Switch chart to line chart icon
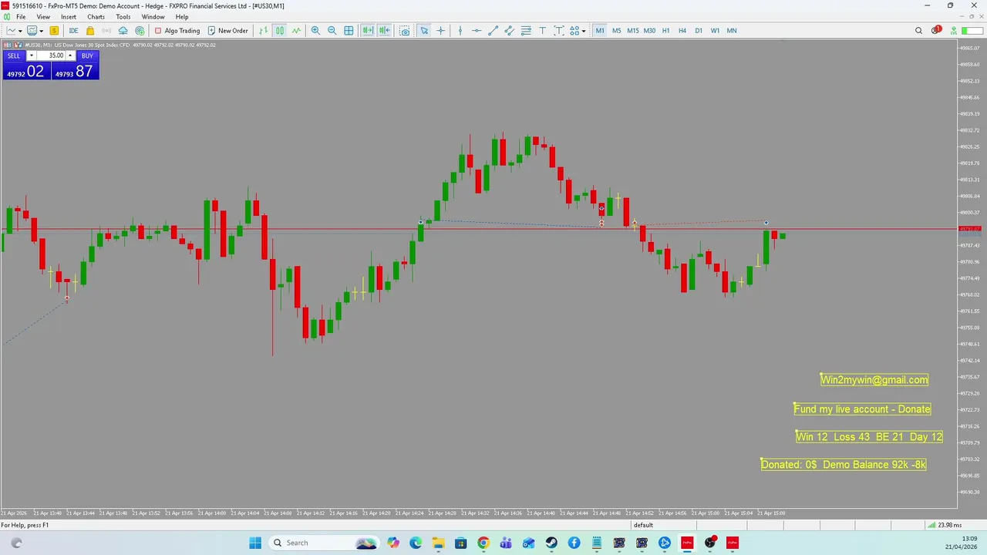This screenshot has width=987, height=555. tap(296, 31)
